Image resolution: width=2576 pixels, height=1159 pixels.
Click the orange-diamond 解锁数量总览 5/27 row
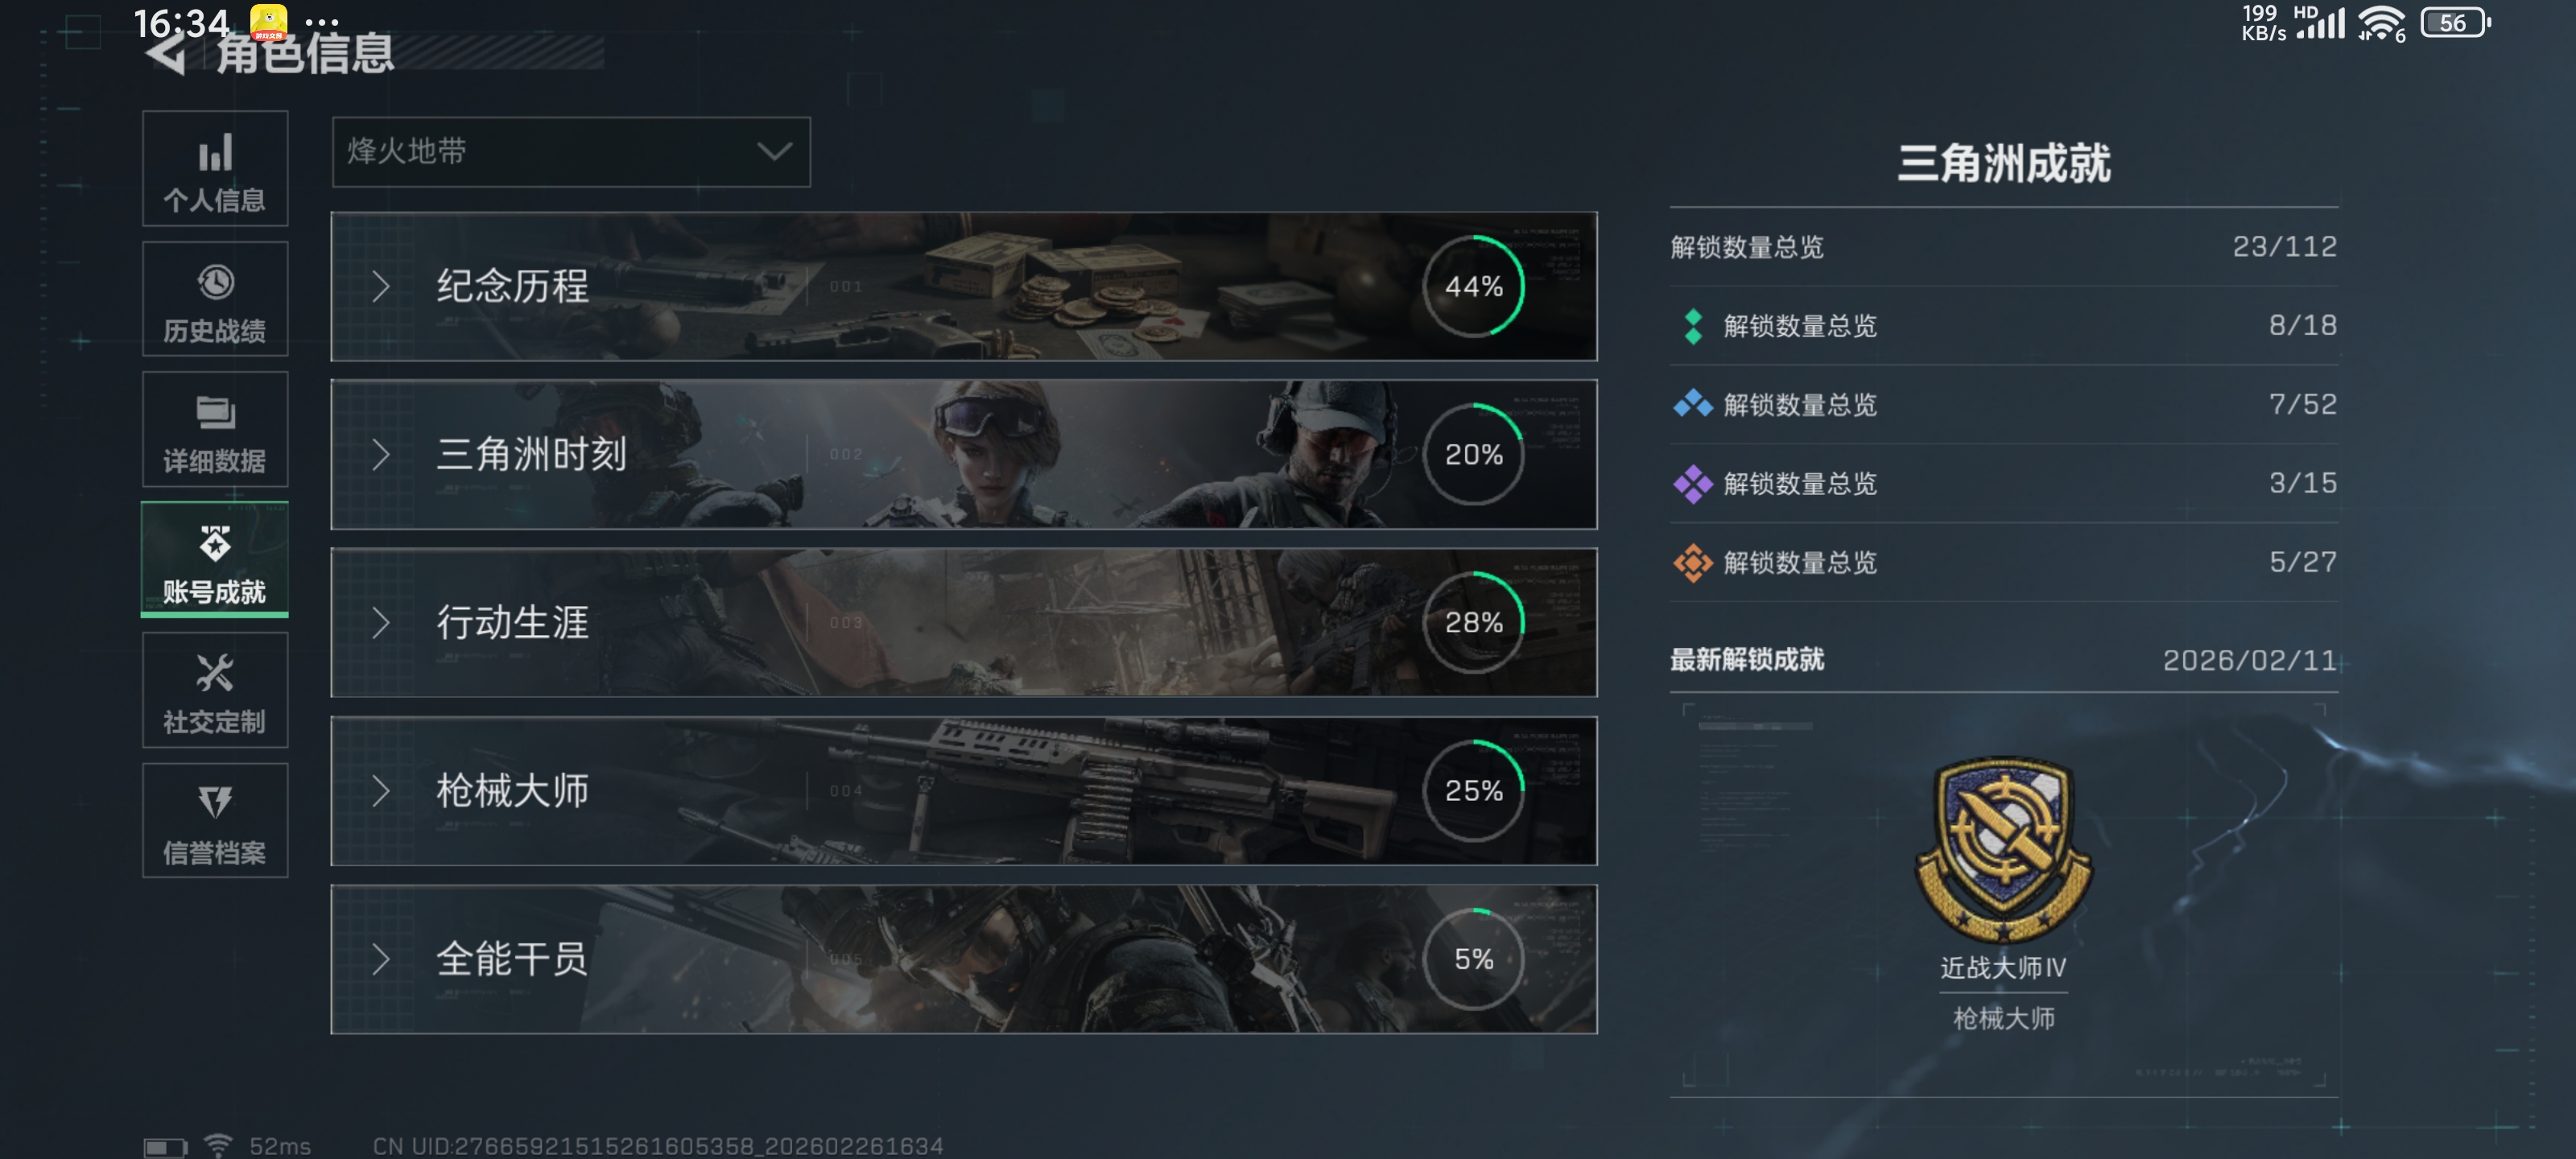point(2004,563)
